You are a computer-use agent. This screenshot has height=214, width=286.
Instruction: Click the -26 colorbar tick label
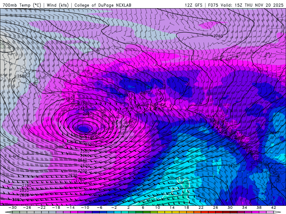coord(27,208)
